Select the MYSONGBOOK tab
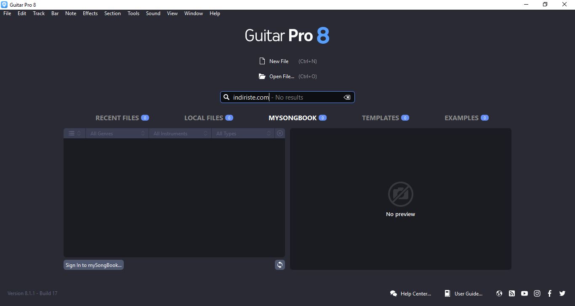Screen dimensions: 575x306 (298, 118)
